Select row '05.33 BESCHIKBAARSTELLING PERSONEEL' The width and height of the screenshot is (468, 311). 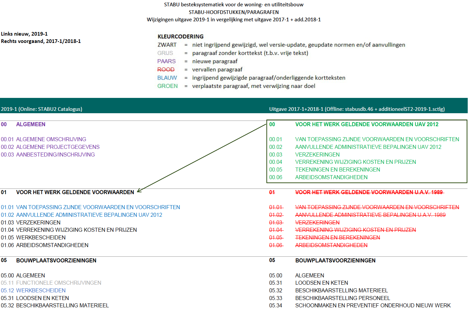[x=330, y=298]
